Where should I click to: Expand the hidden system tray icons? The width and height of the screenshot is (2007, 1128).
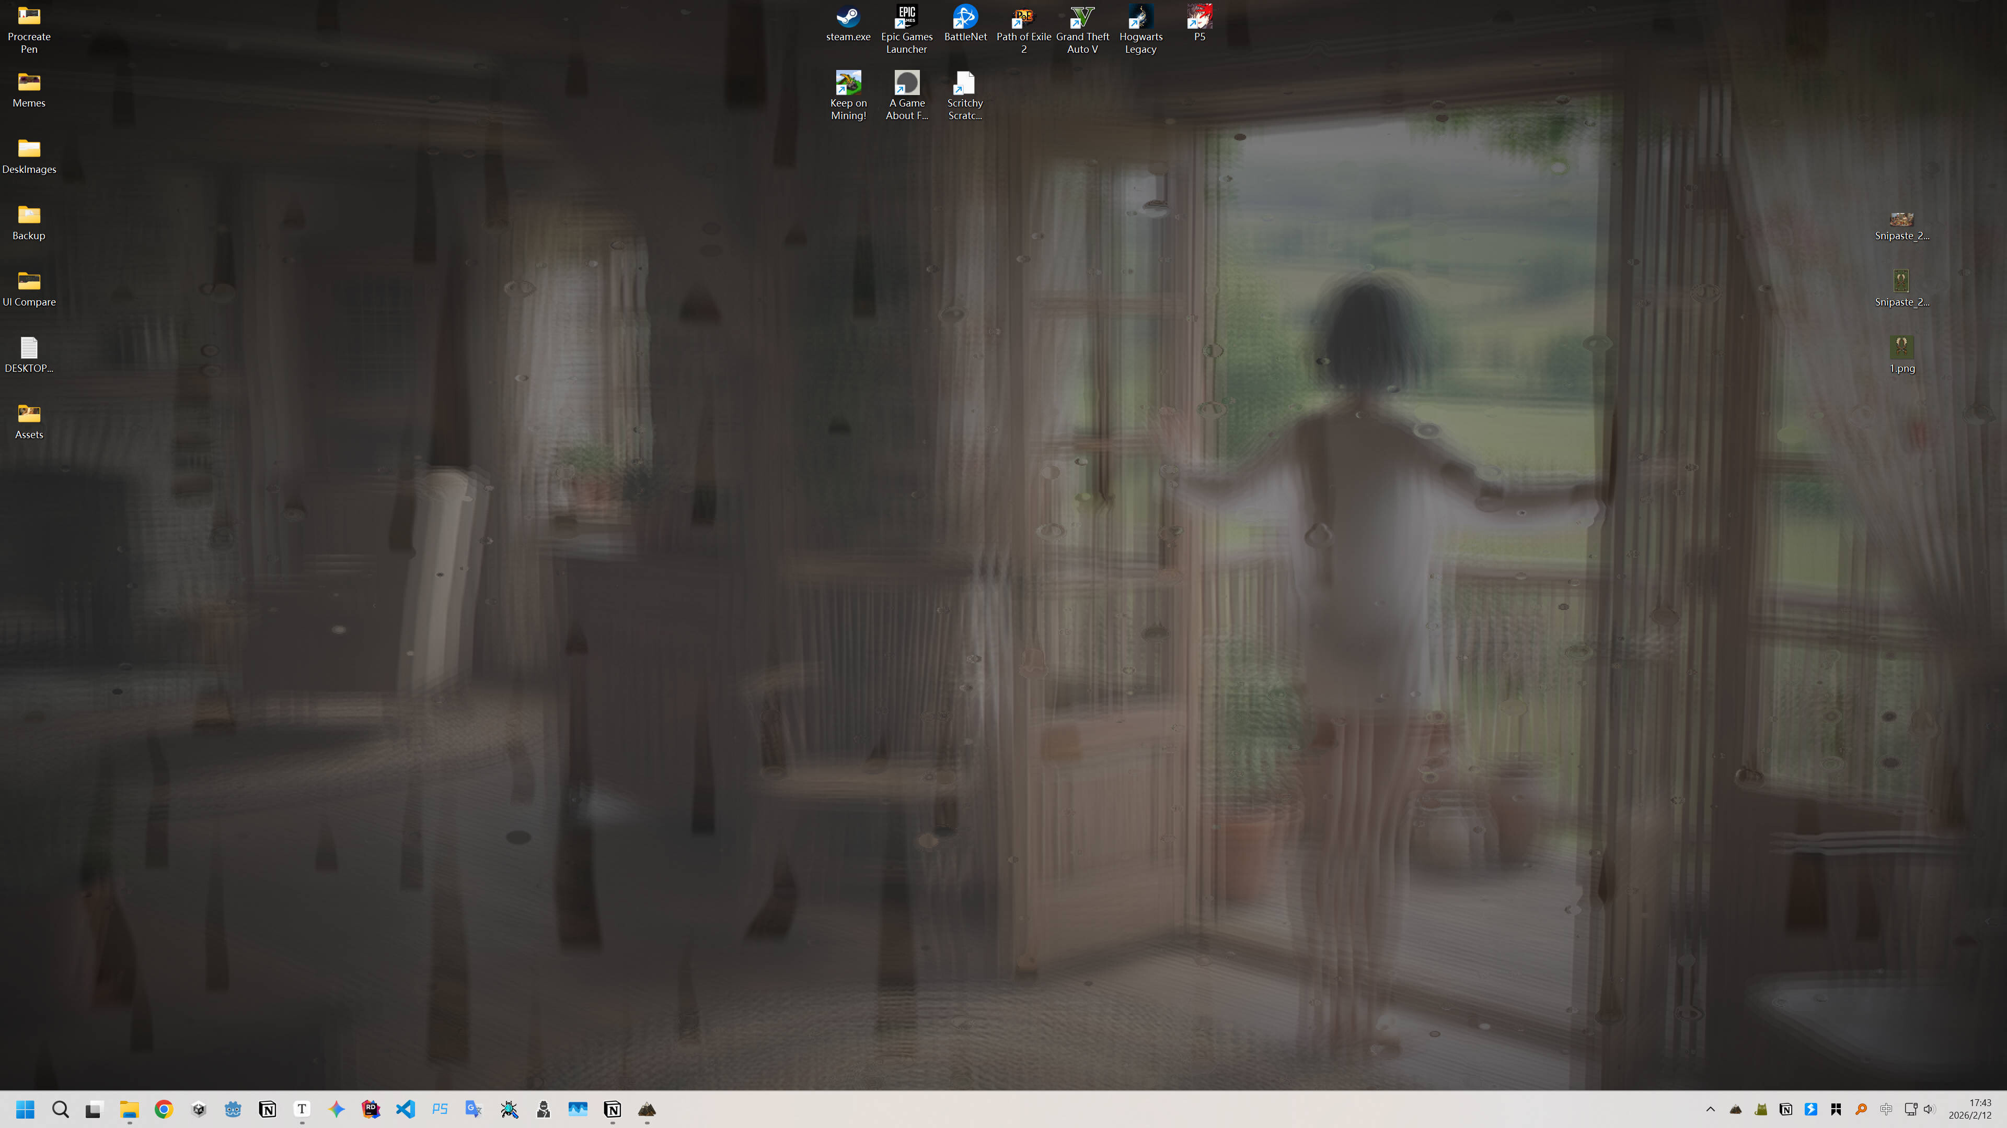[1711, 1109]
